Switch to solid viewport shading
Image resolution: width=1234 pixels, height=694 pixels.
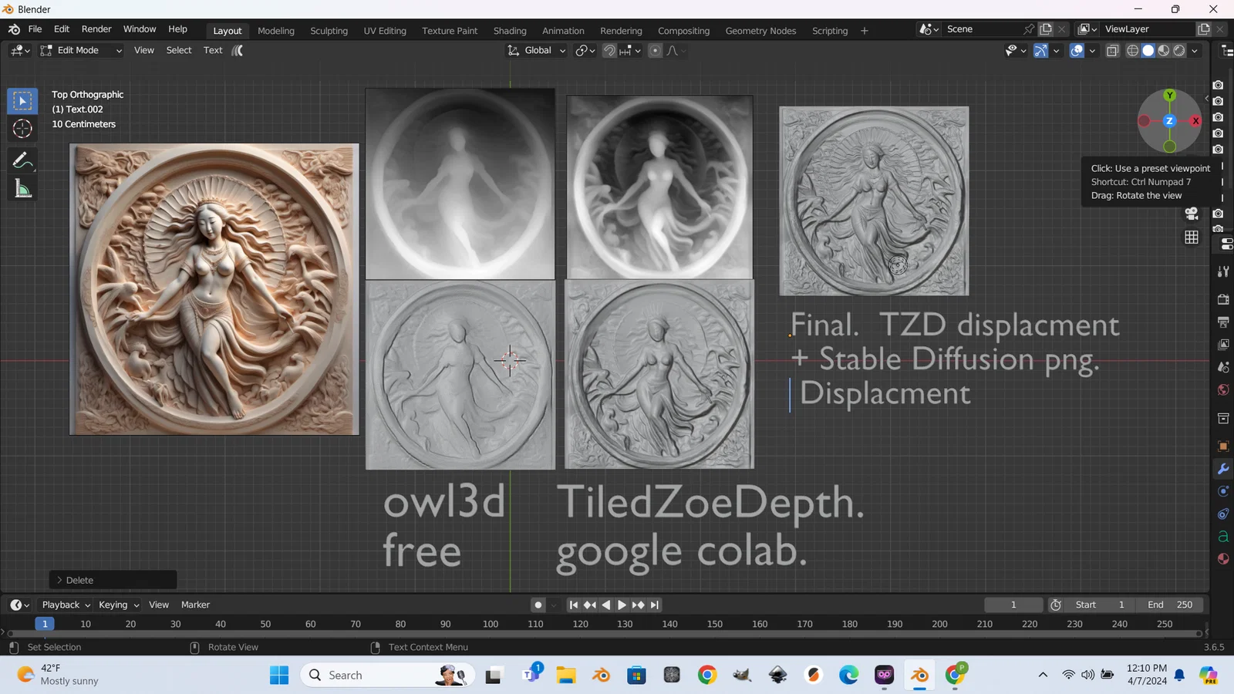tap(1148, 51)
